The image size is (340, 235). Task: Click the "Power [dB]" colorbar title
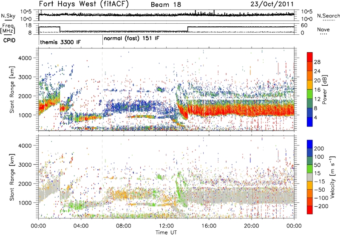click(x=324, y=90)
